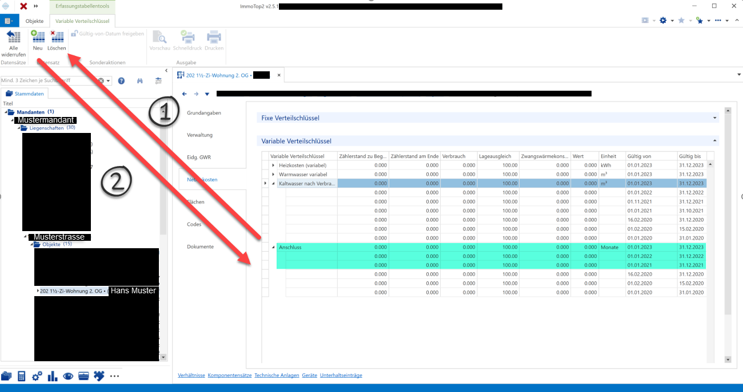Open the Eidg. GWR side tab
The height and width of the screenshot is (392, 743).
(199, 157)
